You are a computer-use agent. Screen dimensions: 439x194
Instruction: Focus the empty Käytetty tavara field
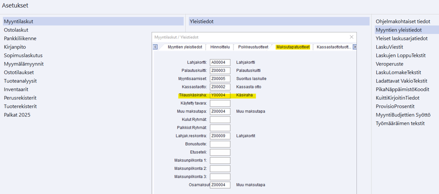(220, 103)
